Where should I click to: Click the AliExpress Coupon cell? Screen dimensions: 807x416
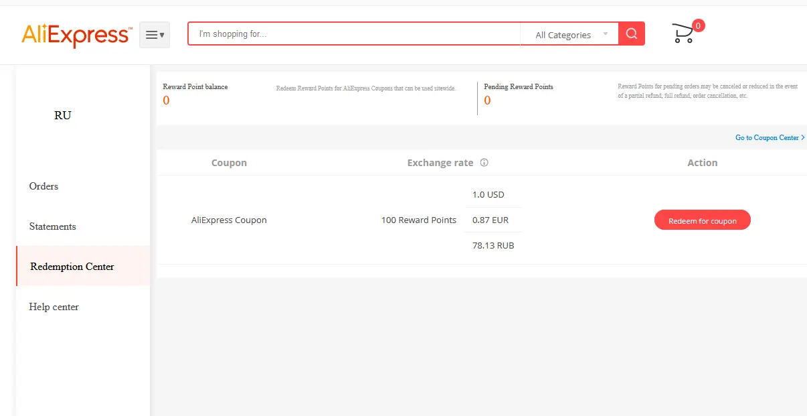click(x=229, y=220)
